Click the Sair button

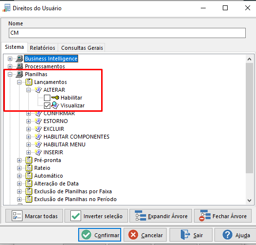point(191,235)
